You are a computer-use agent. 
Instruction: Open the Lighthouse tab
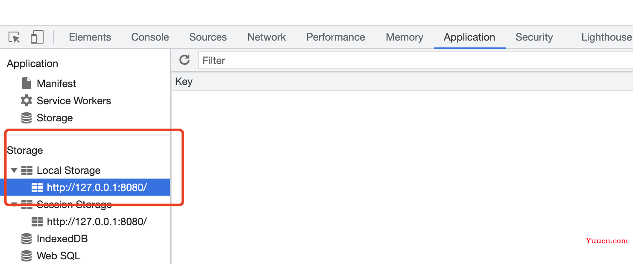point(606,37)
